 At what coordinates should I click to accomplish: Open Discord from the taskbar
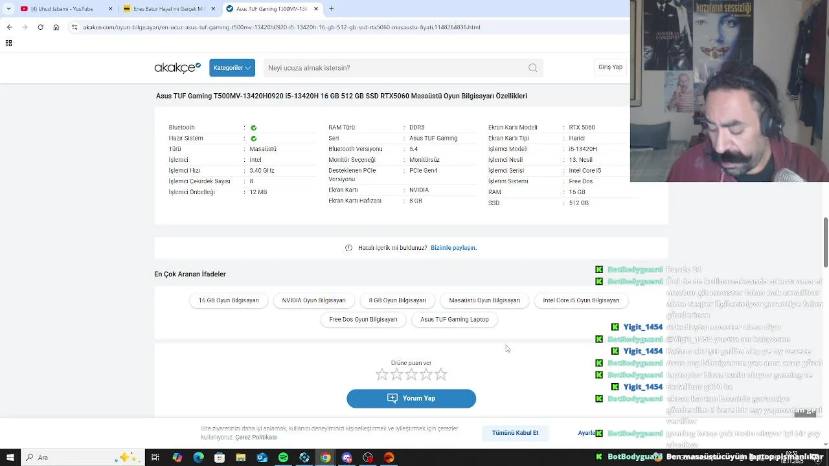pos(347,458)
